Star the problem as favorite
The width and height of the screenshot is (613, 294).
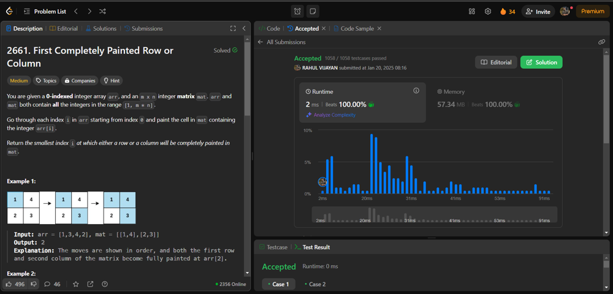[76, 284]
